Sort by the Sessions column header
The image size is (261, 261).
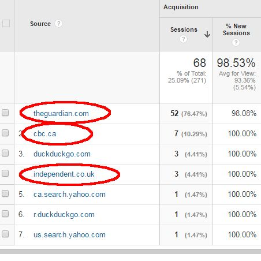184,29
